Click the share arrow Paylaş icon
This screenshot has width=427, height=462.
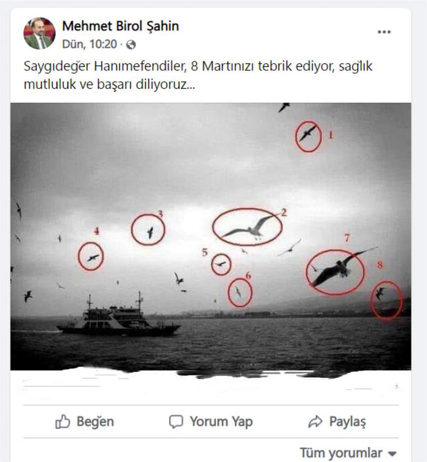[315, 422]
